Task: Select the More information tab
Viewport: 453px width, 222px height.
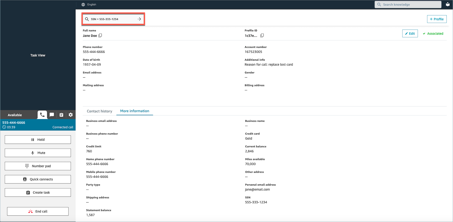Action: click(x=135, y=111)
